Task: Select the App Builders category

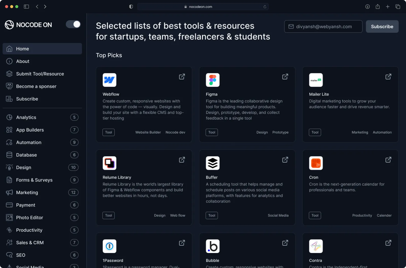Action: coord(42,130)
